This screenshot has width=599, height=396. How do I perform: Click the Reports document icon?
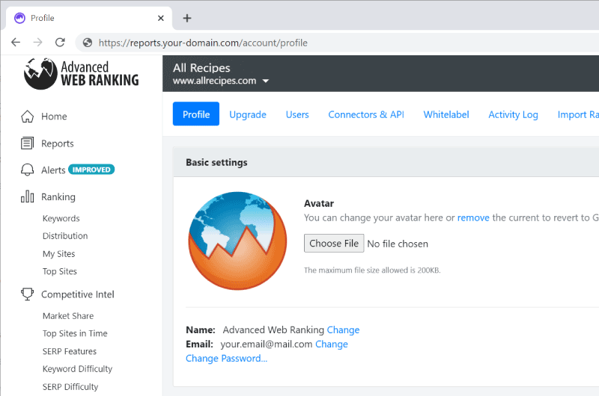pyautogui.click(x=27, y=143)
